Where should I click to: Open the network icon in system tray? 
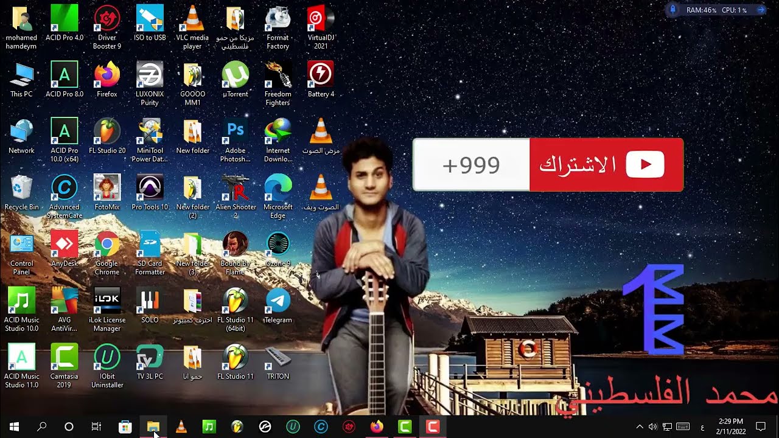[667, 427]
